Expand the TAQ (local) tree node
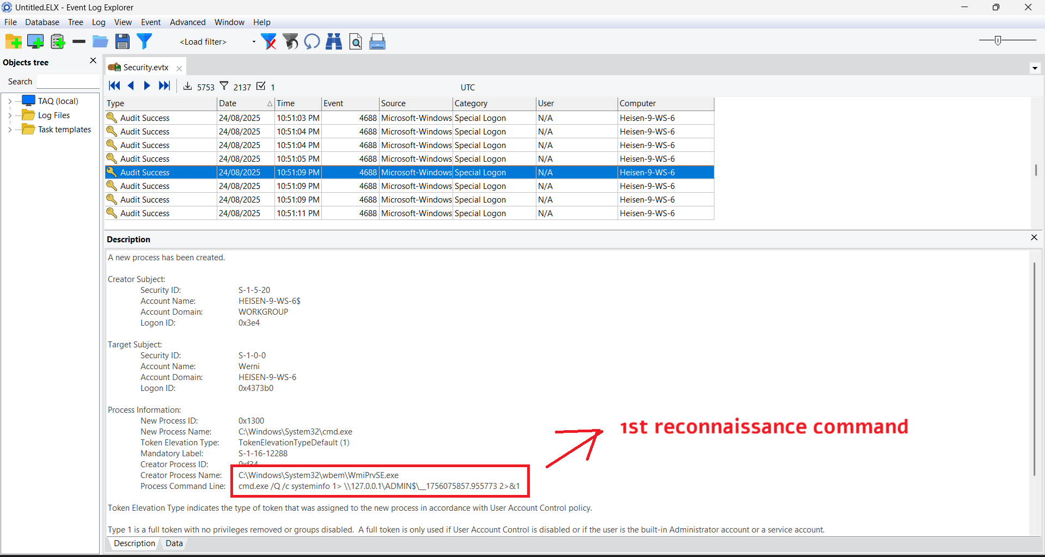Image resolution: width=1045 pixels, height=557 pixels. click(10, 101)
